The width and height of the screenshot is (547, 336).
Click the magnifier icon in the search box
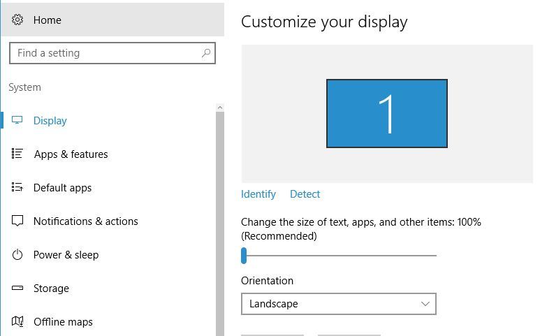pyautogui.click(x=206, y=53)
